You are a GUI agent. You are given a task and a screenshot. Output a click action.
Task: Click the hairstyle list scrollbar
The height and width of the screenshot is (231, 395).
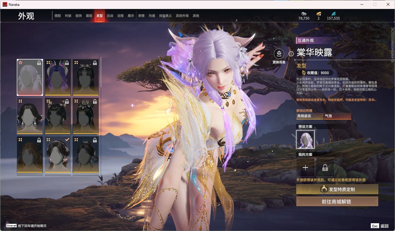click(x=101, y=73)
